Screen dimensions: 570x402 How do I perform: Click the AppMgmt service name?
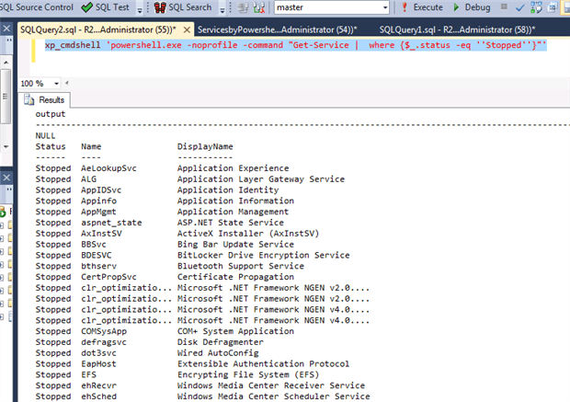coord(98,212)
